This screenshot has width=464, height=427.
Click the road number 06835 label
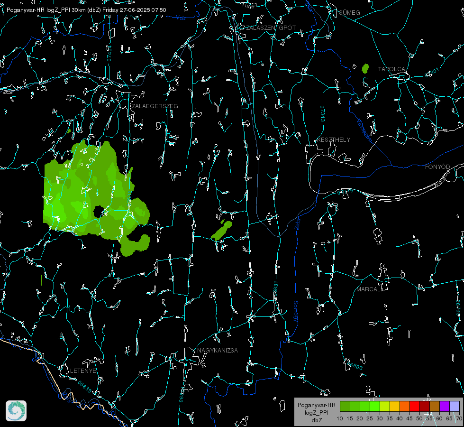(85, 387)
